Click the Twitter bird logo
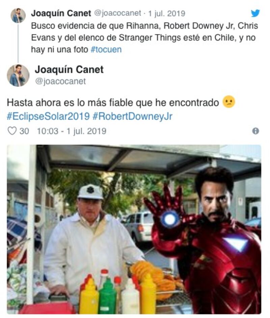This screenshot has height=318, width=270. tap(255, 14)
